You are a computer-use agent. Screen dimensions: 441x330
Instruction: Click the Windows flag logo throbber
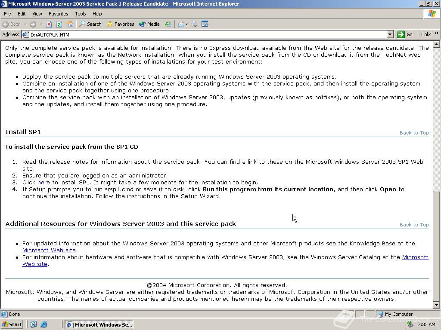432,14
